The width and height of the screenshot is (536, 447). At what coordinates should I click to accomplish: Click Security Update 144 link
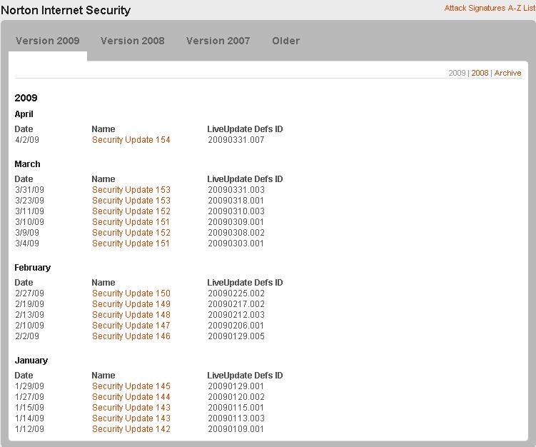(131, 397)
